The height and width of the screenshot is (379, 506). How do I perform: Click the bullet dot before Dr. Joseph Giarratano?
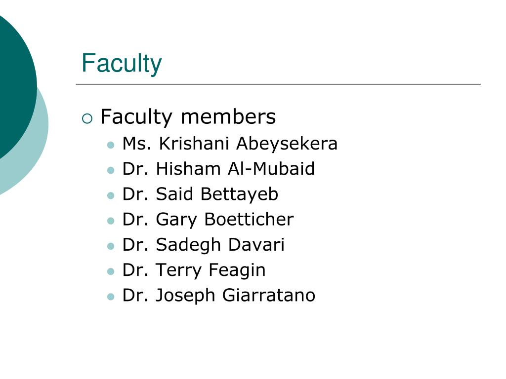coord(111,297)
